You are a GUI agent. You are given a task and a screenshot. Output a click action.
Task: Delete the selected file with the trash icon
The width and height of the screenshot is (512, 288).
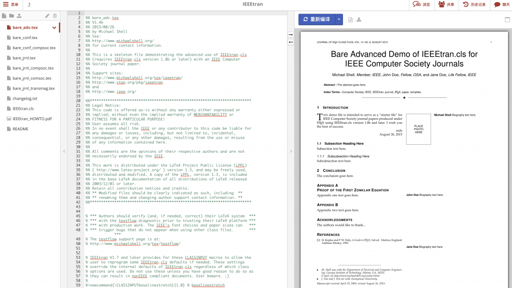(55, 16)
